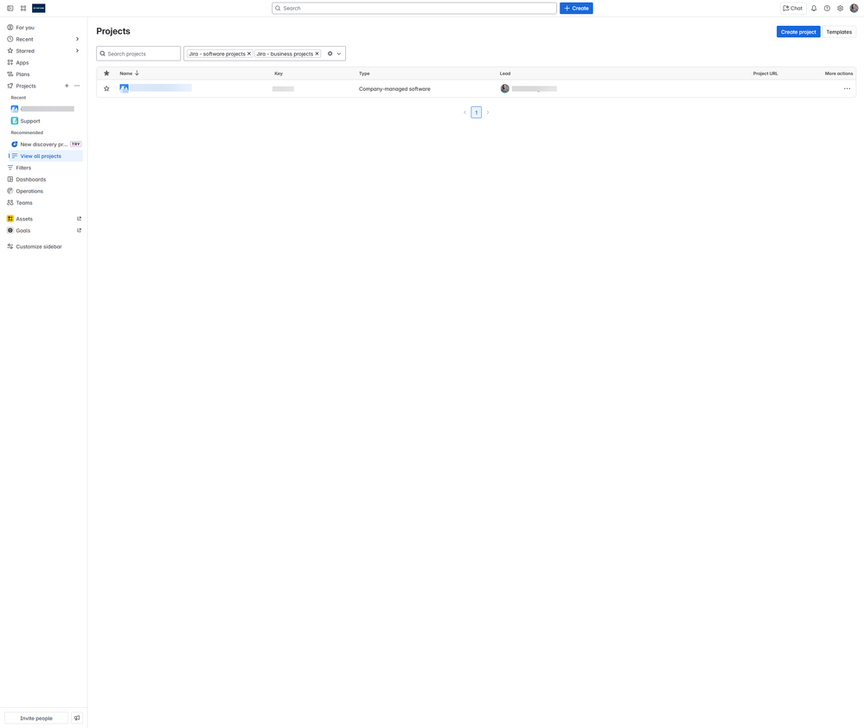This screenshot has width=864, height=728.
Task: Open more actions menu for project row
Action: (x=847, y=89)
